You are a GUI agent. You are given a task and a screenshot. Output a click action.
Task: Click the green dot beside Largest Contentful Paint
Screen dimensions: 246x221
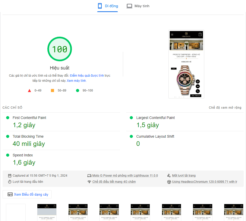131,118
